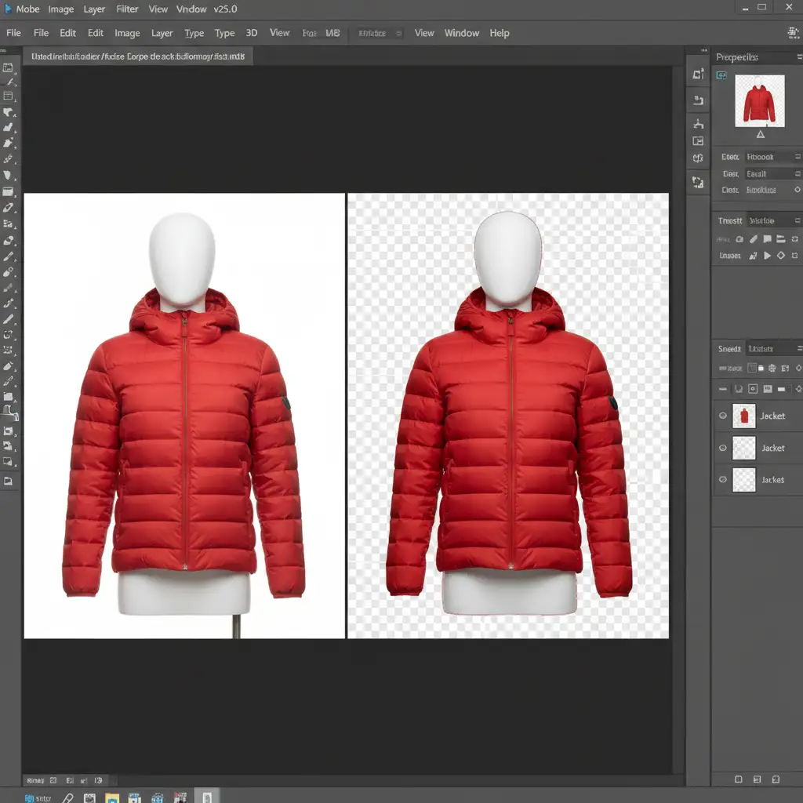Click the bottom-most icon in the left toolbar

(x=9, y=481)
